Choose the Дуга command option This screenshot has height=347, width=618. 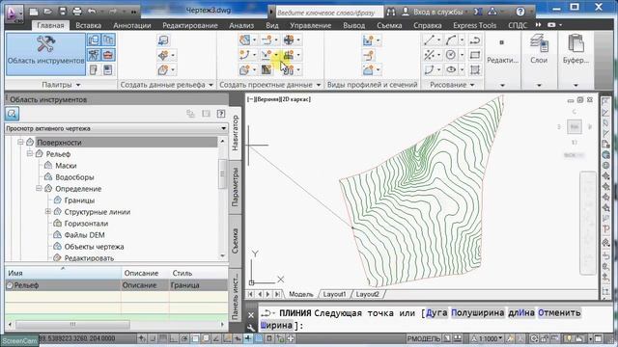tap(436, 312)
